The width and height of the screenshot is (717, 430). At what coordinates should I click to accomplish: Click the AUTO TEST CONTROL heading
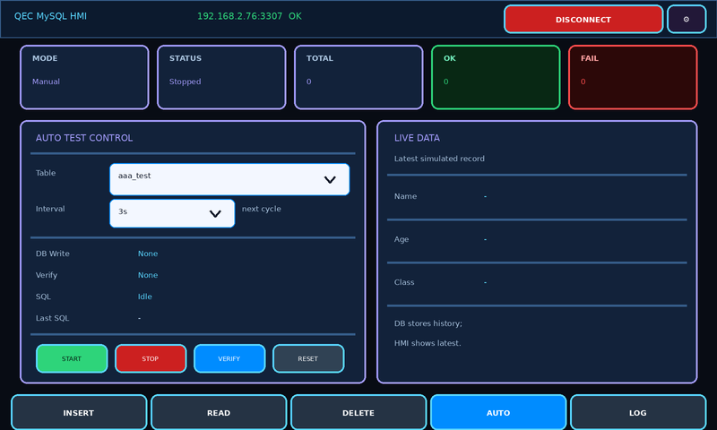pyautogui.click(x=84, y=138)
